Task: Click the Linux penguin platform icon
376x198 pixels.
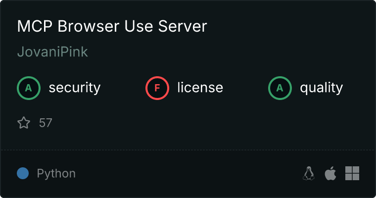Action: point(309,173)
